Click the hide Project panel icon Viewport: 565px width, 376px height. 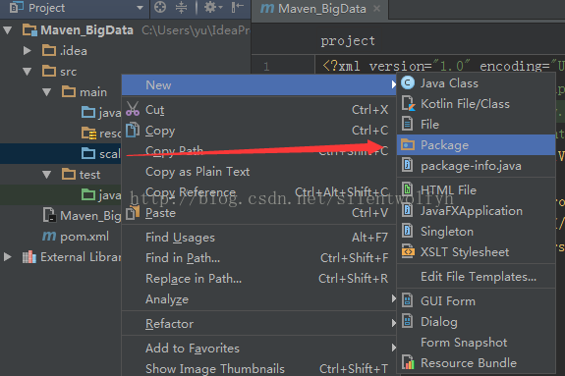point(238,7)
